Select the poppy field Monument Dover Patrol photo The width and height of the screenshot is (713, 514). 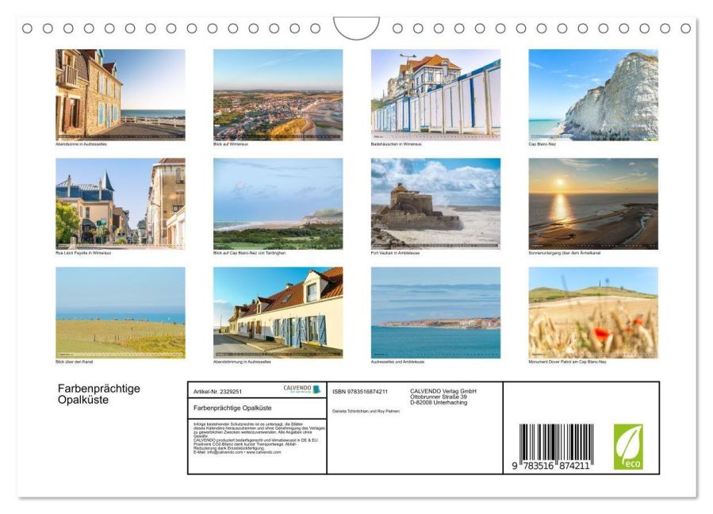(593, 313)
